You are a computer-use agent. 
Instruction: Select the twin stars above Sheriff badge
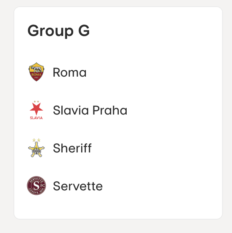pos(36,140)
